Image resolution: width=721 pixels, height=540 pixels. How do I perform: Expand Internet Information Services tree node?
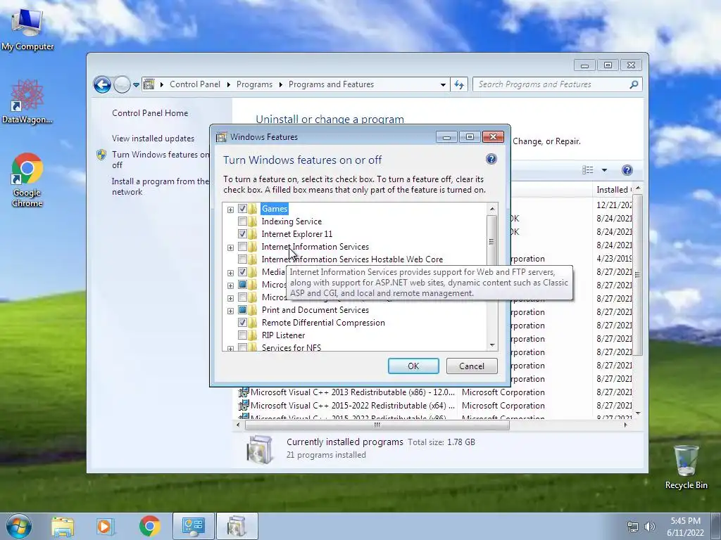230,247
